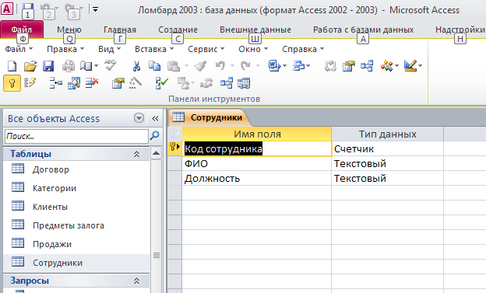This screenshot has width=486, height=293.
Task: Click the Cut scissors icon
Action: (x=136, y=66)
